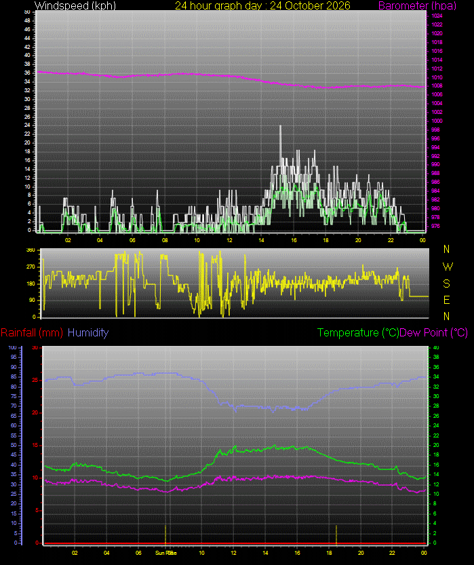Select "24" on the windspeed axis
Screen dimensions: 474x565
coord(27,125)
